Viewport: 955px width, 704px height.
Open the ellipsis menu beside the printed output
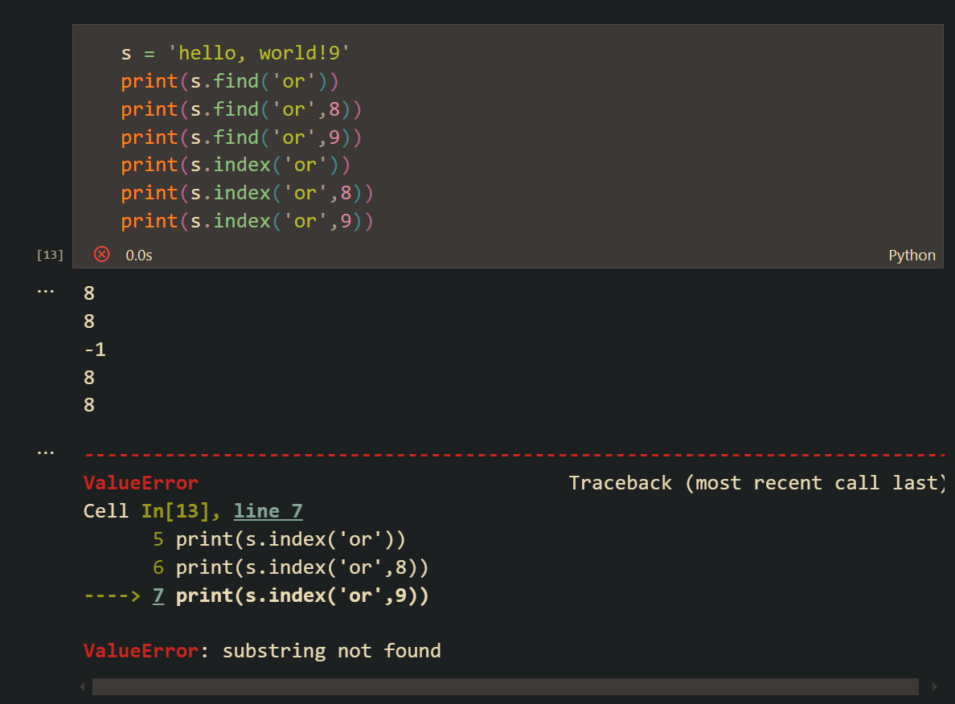click(x=45, y=292)
